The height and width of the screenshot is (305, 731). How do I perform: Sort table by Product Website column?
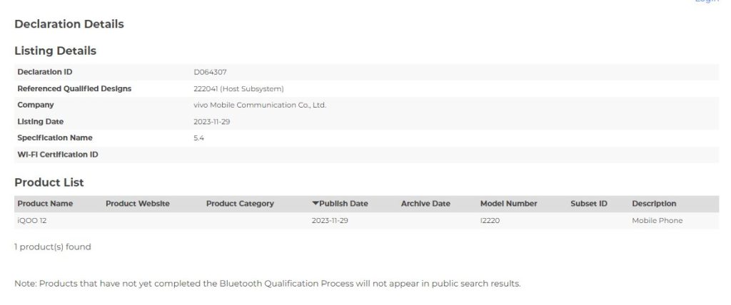(x=138, y=204)
